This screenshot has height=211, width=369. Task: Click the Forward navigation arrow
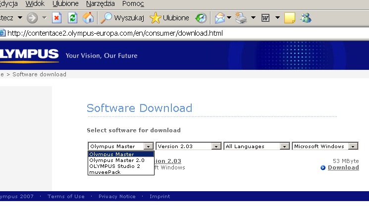point(32,18)
